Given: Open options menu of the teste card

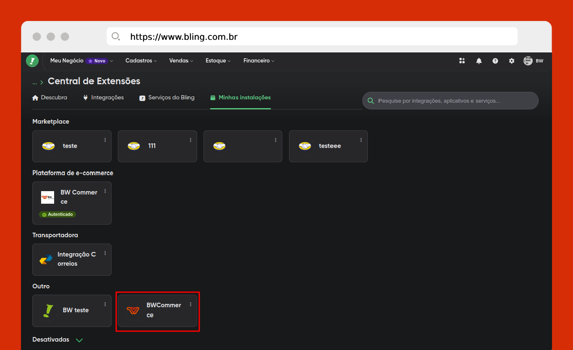Looking at the screenshot, I should (105, 140).
